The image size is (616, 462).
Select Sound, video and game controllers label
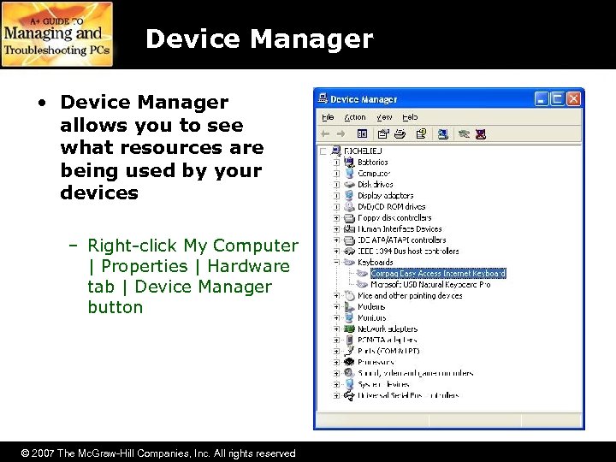pyautogui.click(x=415, y=373)
